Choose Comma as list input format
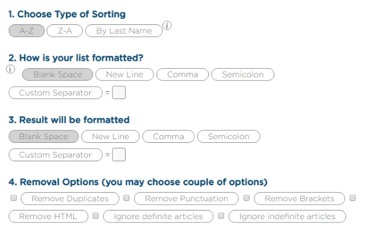This screenshot has width=368, height=237. coord(182,75)
